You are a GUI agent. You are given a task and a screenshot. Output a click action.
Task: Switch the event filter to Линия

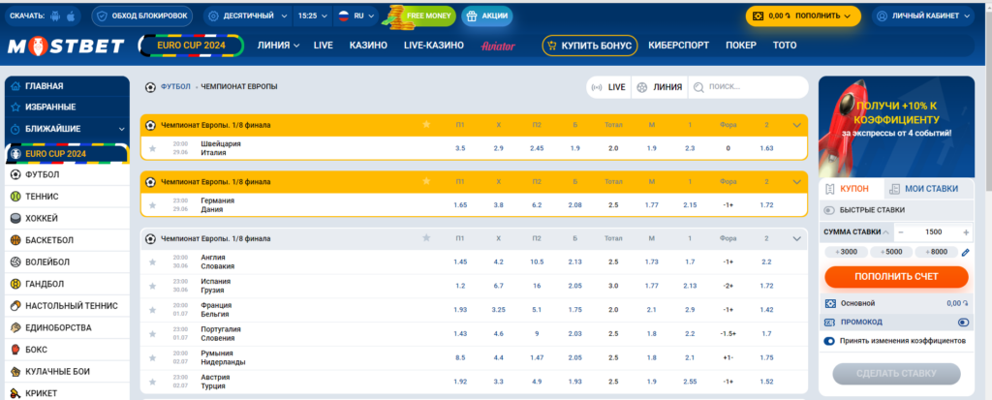659,87
